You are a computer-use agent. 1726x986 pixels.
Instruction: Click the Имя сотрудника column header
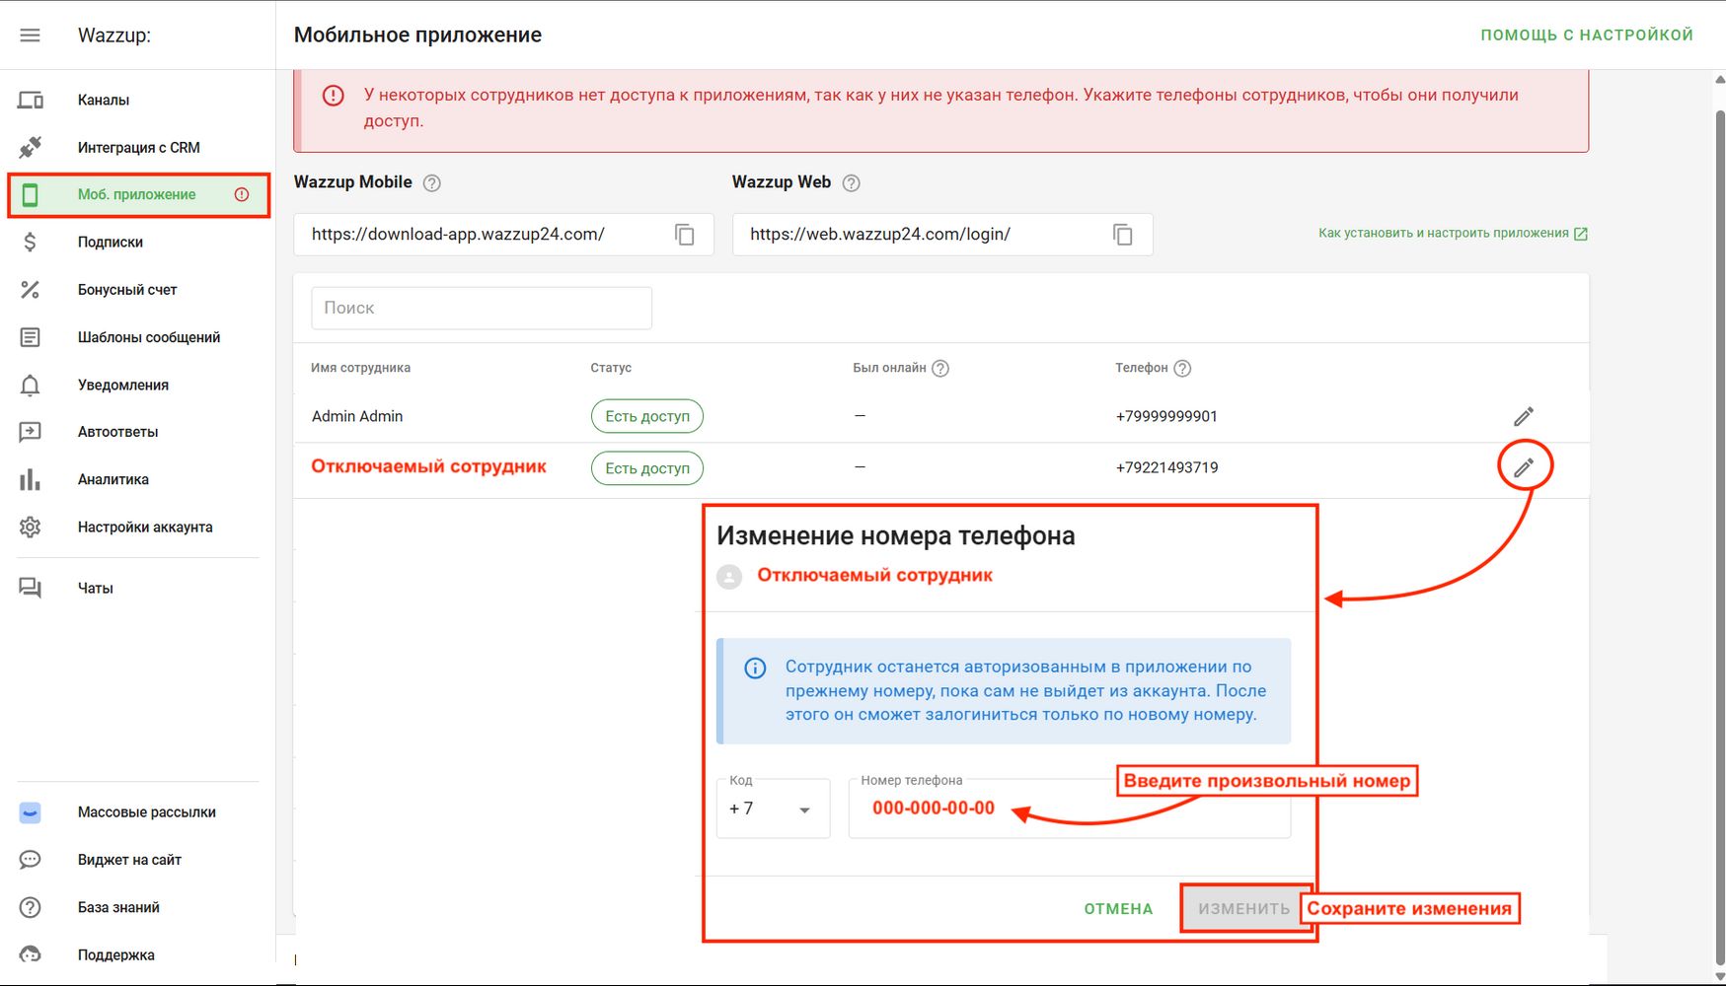tap(360, 368)
